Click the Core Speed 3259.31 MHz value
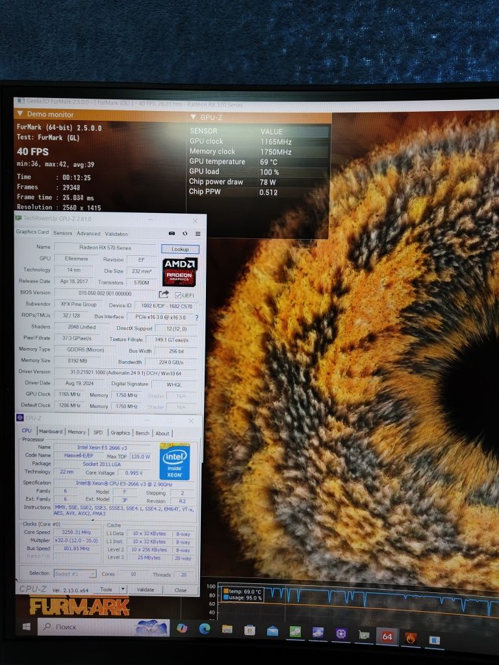 (x=77, y=533)
